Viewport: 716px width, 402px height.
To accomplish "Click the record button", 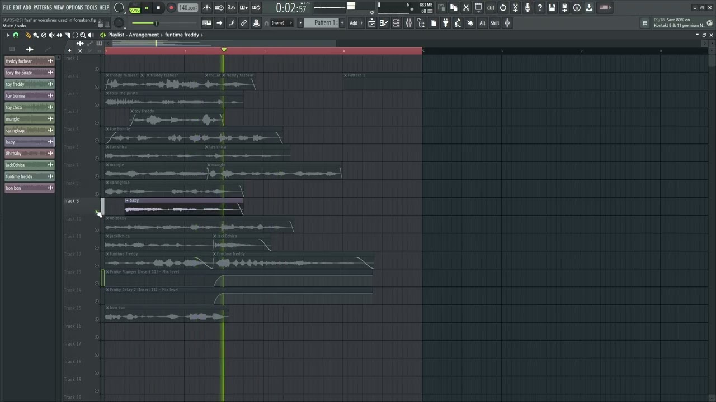I will pos(171,8).
